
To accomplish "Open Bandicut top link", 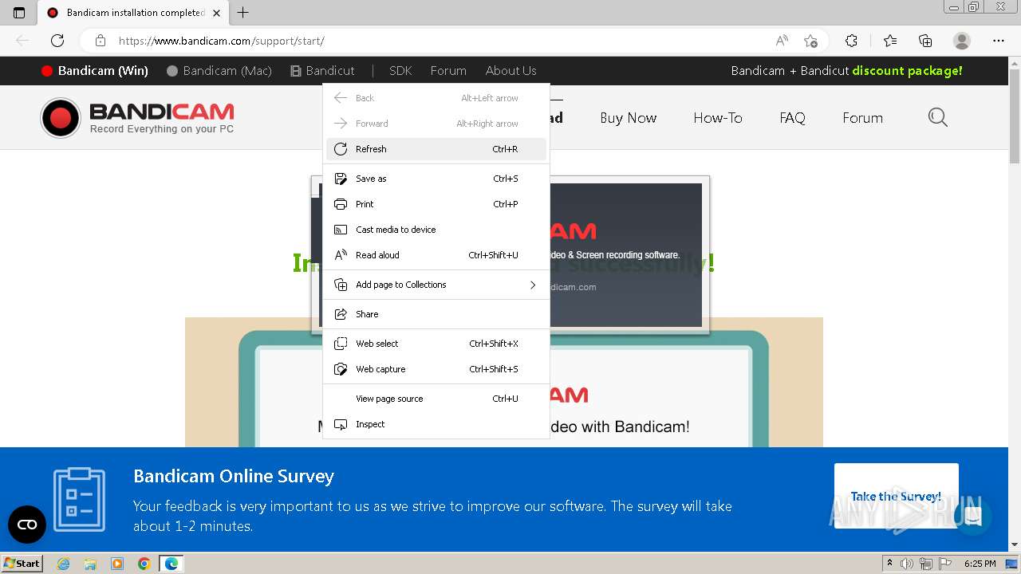I will click(x=322, y=71).
